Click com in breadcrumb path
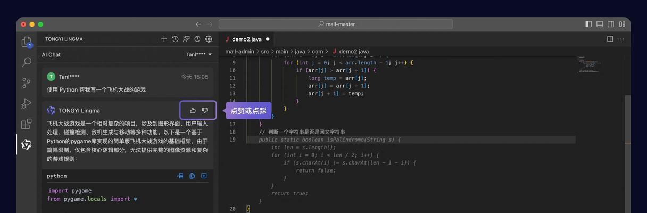Image resolution: width=647 pixels, height=213 pixels. 318,52
